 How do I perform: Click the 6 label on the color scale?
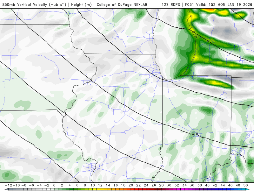point(77,185)
